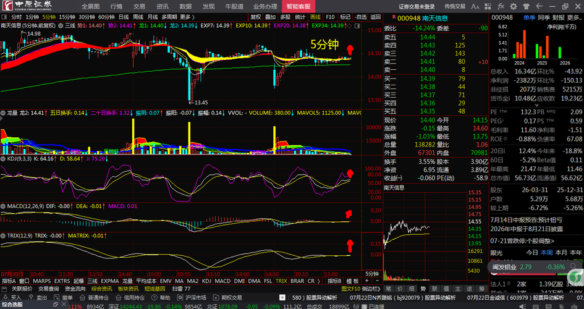The image size is (584, 309).
Task: Expand 更多.. in the financial panel
Action: pos(574,17)
